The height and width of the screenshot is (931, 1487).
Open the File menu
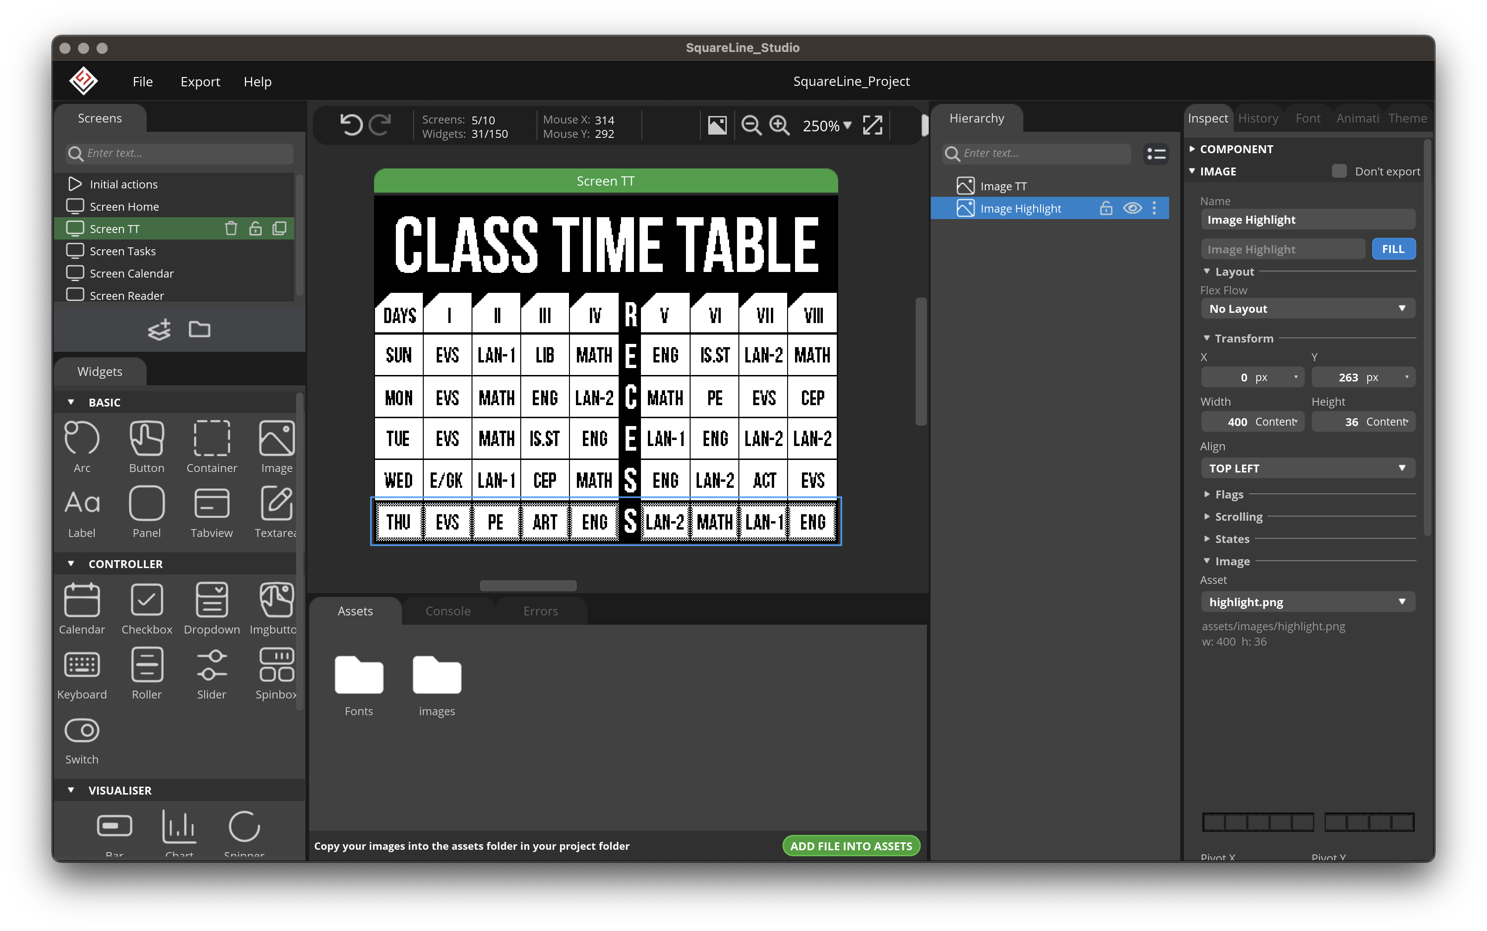tap(142, 81)
